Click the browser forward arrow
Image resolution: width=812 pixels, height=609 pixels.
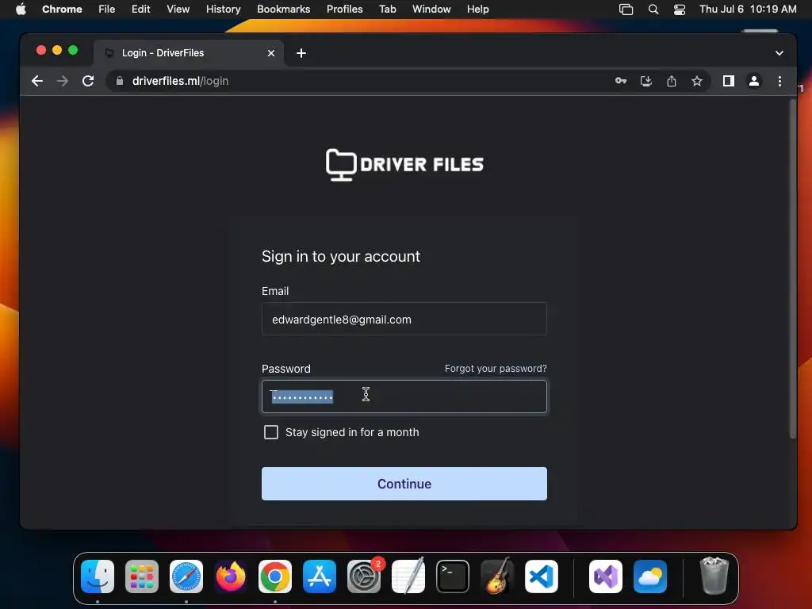point(62,81)
